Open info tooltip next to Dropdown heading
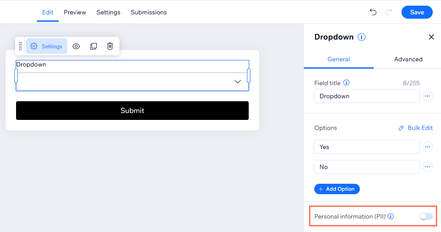Viewport: 441px width, 232px height. (361, 37)
